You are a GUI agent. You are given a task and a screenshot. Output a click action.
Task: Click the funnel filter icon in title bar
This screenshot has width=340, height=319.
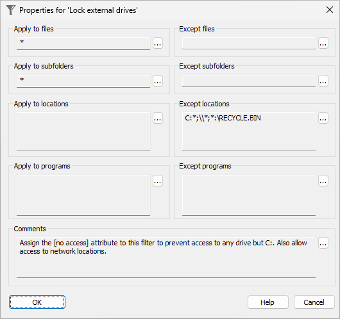11,10
